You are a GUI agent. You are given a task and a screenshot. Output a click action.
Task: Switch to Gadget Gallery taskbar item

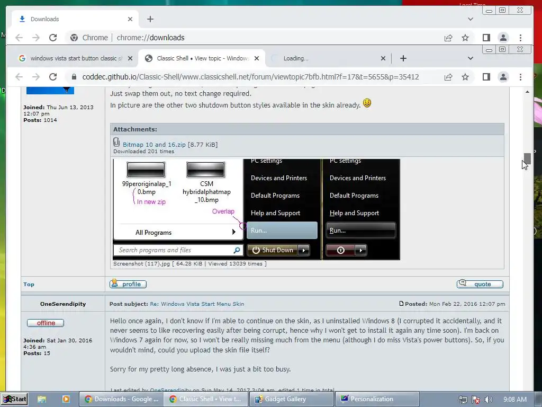click(x=292, y=399)
